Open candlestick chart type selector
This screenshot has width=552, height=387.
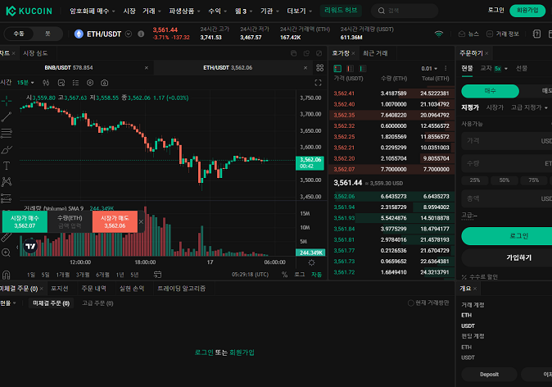click(46, 83)
